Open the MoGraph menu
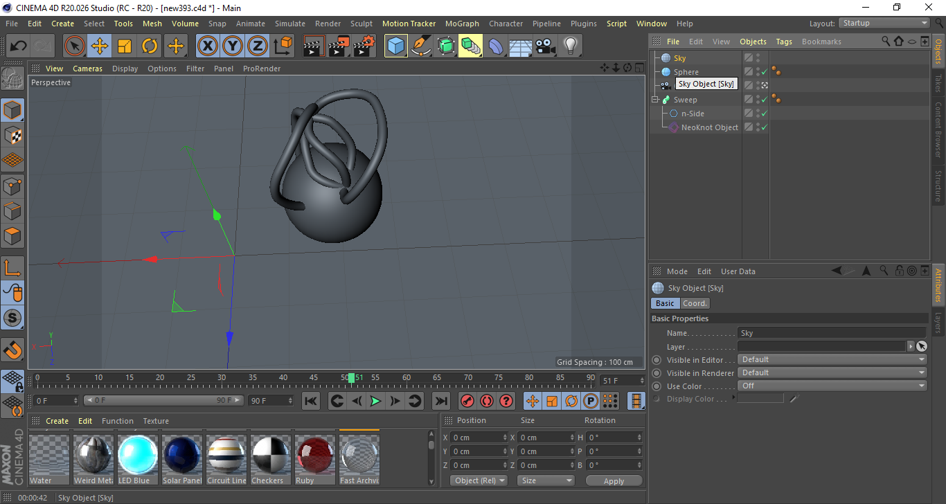This screenshot has height=504, width=946. coord(462,24)
